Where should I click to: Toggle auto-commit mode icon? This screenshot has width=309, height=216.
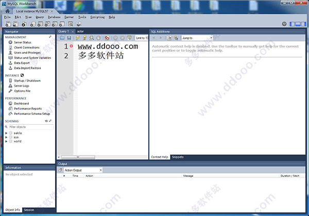[129, 38]
